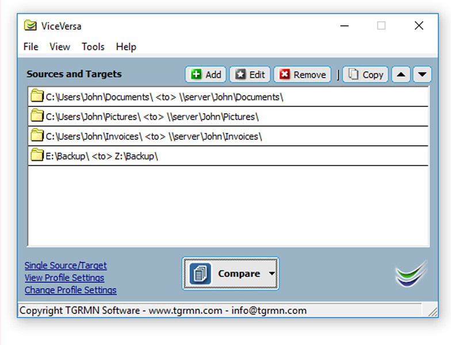Click the status bar copyright text
This screenshot has height=345, width=451.
tap(163, 310)
